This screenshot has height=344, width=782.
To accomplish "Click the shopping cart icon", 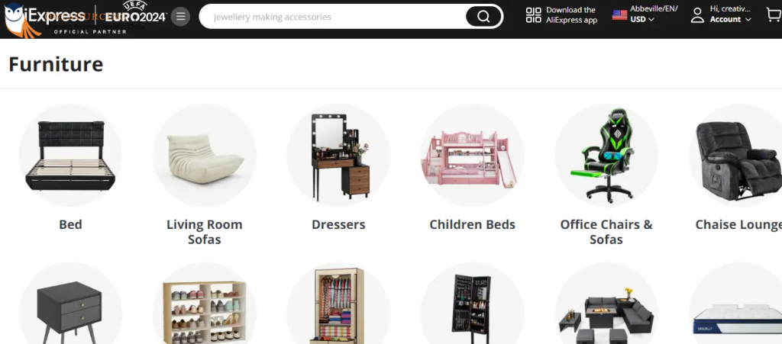I will (x=774, y=16).
